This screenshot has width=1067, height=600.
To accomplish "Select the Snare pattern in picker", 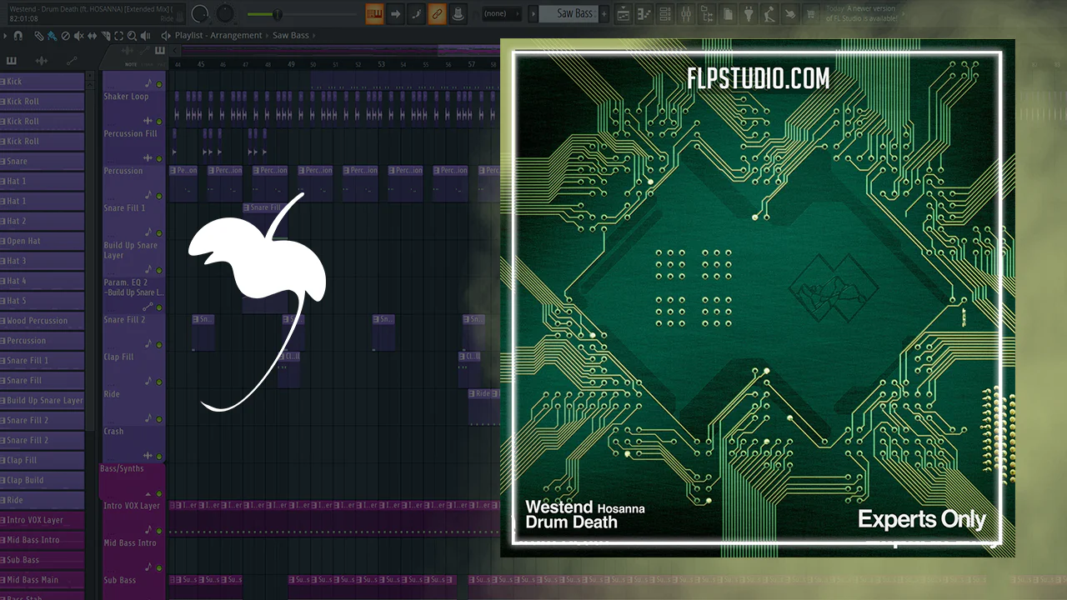I will [x=43, y=162].
